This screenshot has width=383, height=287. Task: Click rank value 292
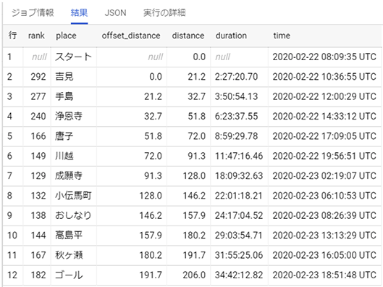pyautogui.click(x=38, y=77)
